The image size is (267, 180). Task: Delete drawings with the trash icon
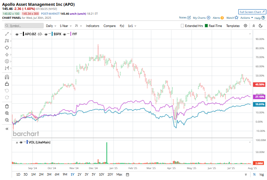7,106
